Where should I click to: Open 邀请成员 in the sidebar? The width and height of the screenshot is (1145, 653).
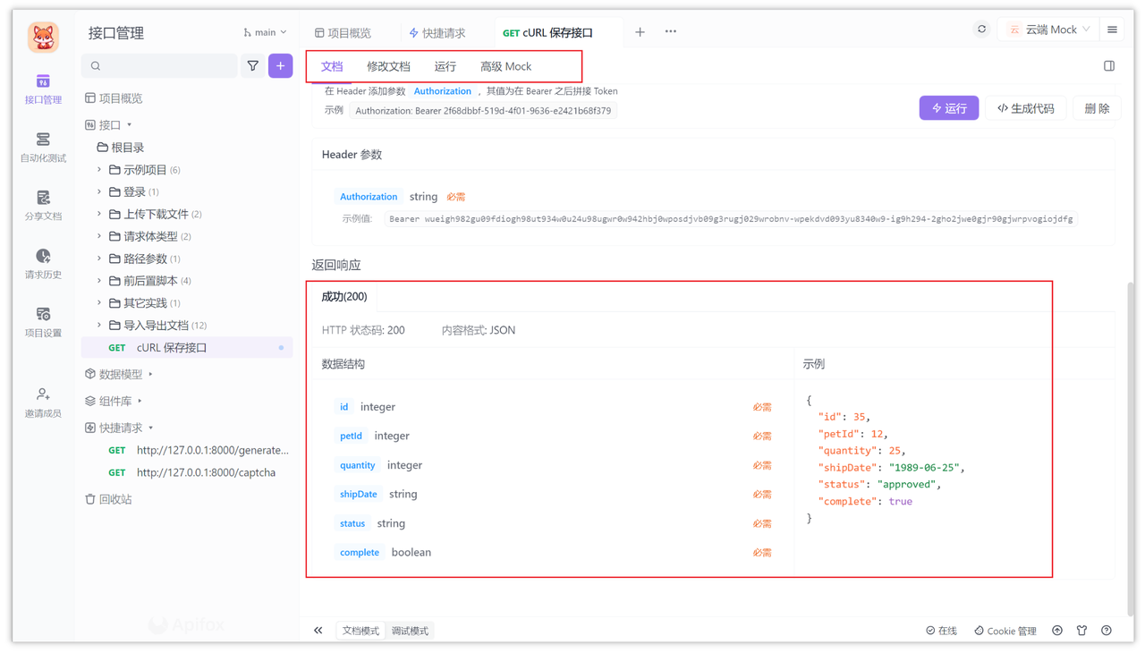tap(43, 403)
